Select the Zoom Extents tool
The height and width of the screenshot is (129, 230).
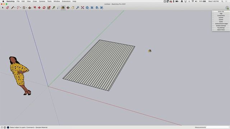pyautogui.click(x=82, y=8)
